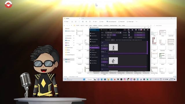This screenshot has width=185, height=104.
Task: Expand Network in File Explorer navigation pane
Action: (x=64, y=62)
